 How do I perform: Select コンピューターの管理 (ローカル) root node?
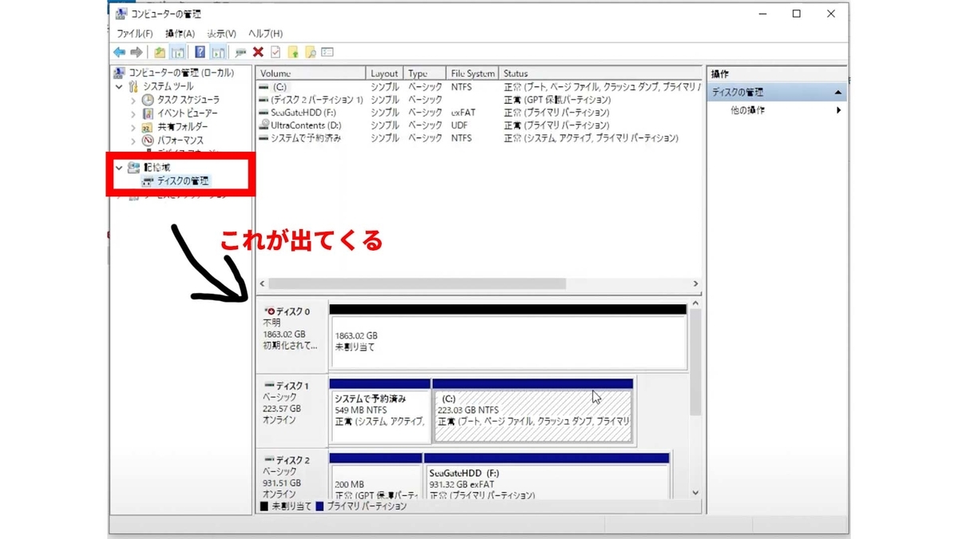point(181,73)
